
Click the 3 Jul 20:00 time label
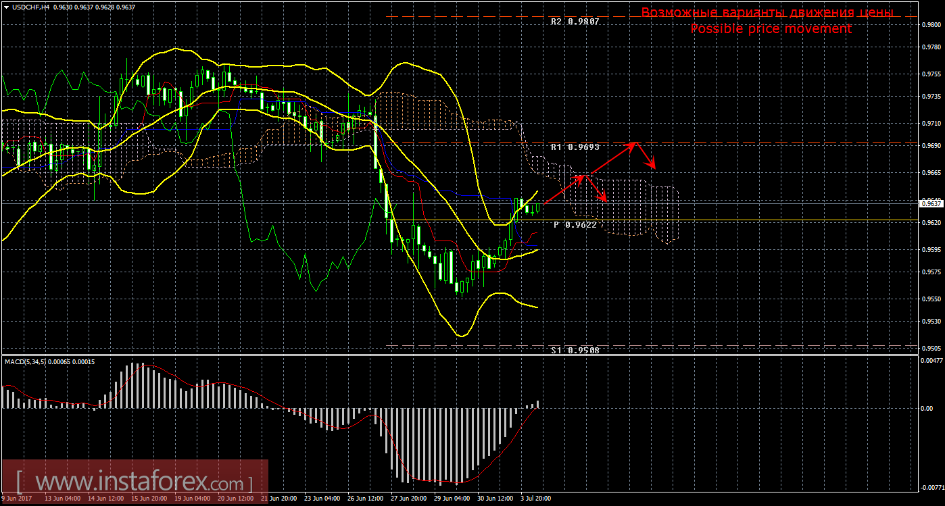click(537, 499)
